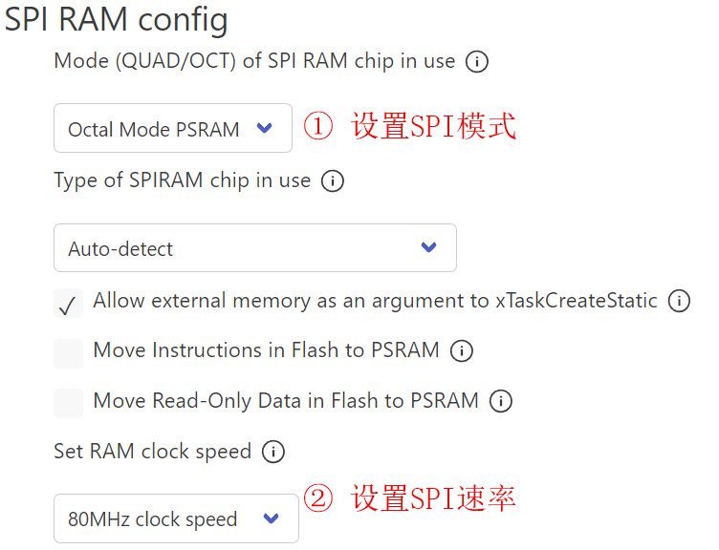719x550 pixels.
Task: Open info icon for xTaskCreateStatic option
Action: [x=679, y=302]
